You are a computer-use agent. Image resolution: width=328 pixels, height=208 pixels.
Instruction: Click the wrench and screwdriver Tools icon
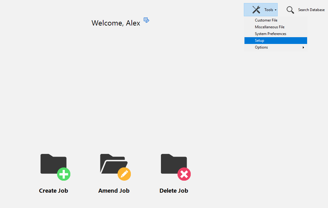256,10
